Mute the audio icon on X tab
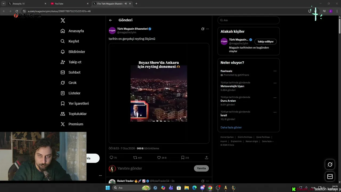 126,4
